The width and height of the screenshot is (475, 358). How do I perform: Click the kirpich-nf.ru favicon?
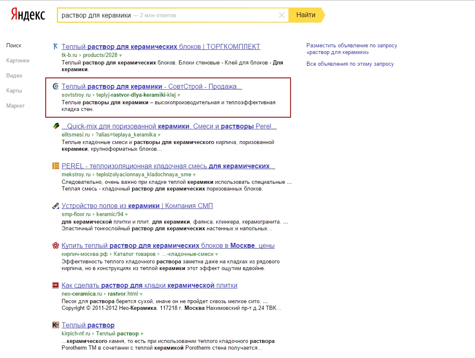pyautogui.click(x=55, y=325)
